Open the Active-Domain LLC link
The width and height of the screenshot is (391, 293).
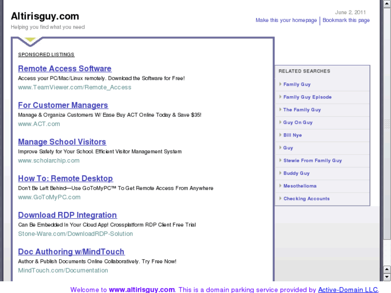coord(348,290)
